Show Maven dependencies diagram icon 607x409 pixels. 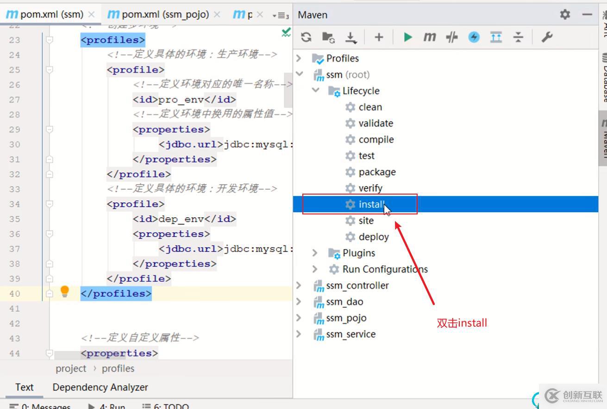click(496, 37)
